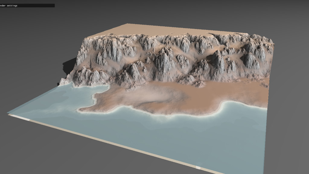Open the render settings bar
309x174 pixels.
coord(27,5)
